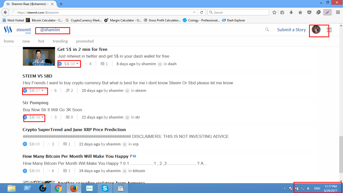Switch to the trending tab
343x193 pixels.
[60, 41]
